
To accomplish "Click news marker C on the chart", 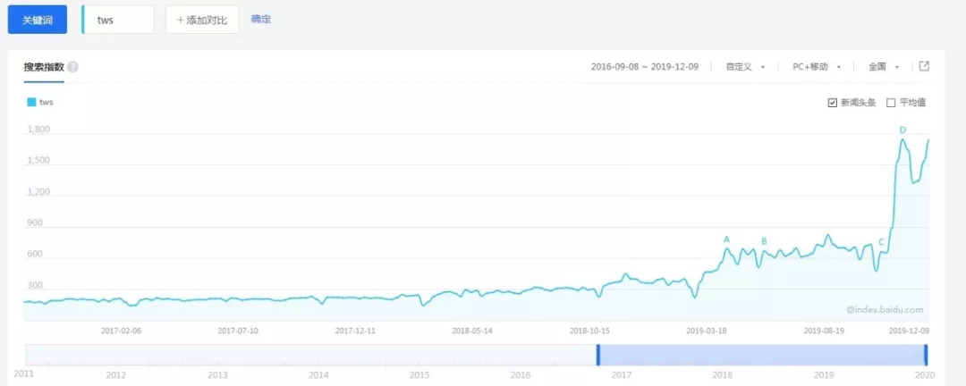I will coord(882,242).
